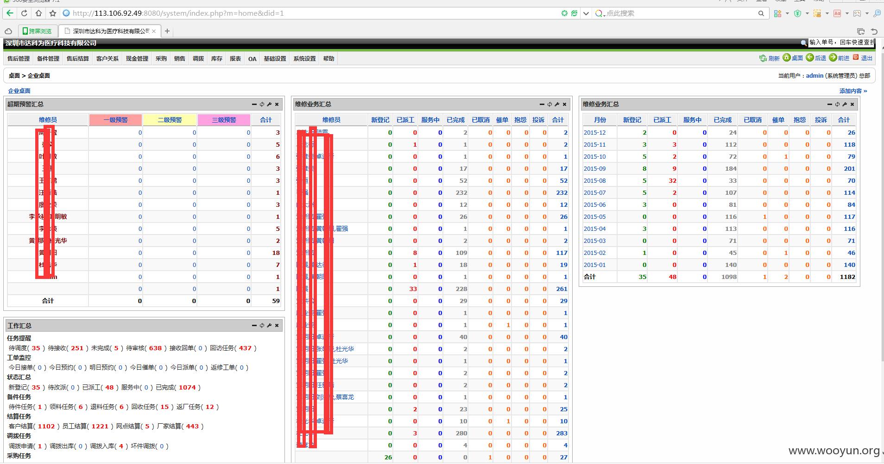
Task: Open new tab with plus button
Action: [x=167, y=31]
